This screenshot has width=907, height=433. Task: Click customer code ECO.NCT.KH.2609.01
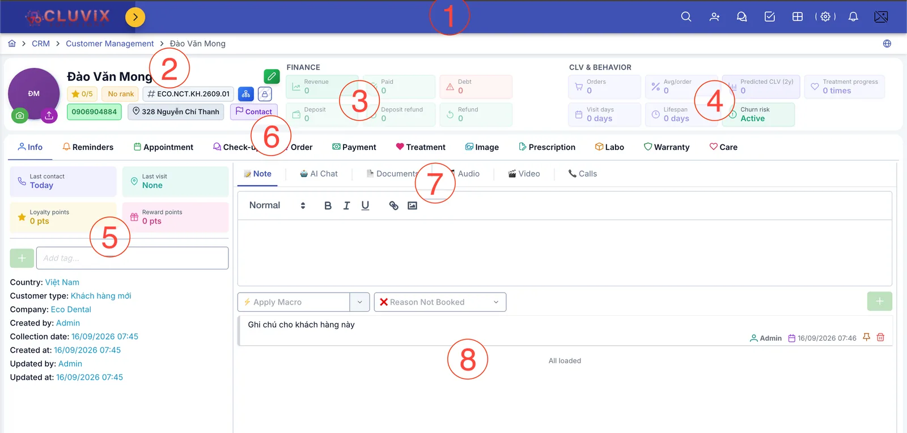pyautogui.click(x=189, y=94)
